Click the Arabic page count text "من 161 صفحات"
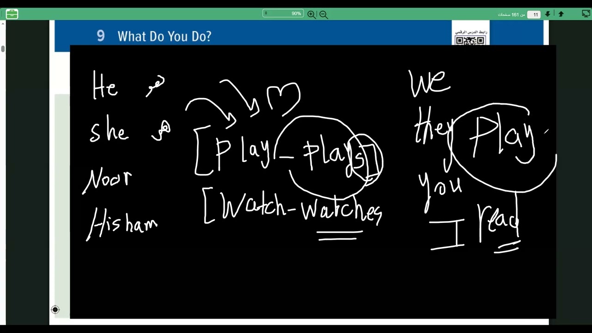Screen dimensions: 592x333 coord(511,14)
